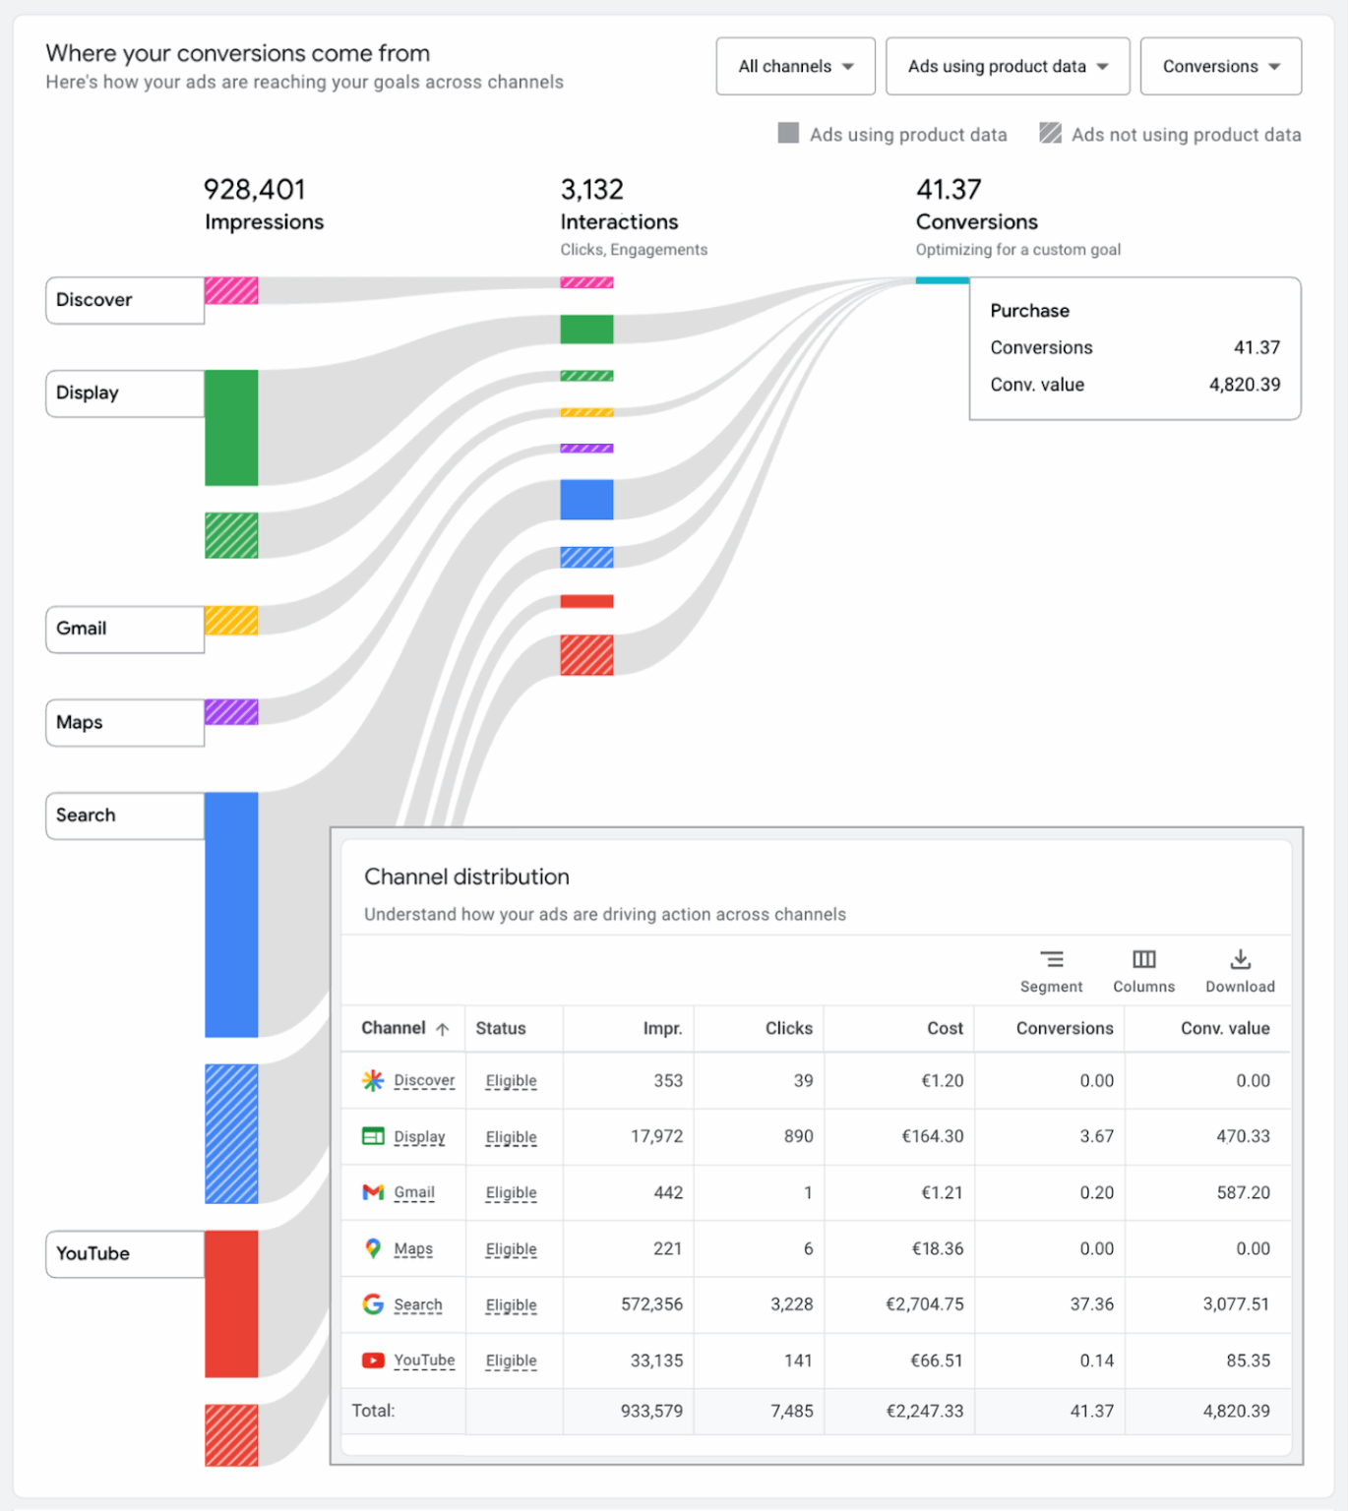The image size is (1349, 1511).
Task: Toggle the Ads using product data legend
Action: 788,134
